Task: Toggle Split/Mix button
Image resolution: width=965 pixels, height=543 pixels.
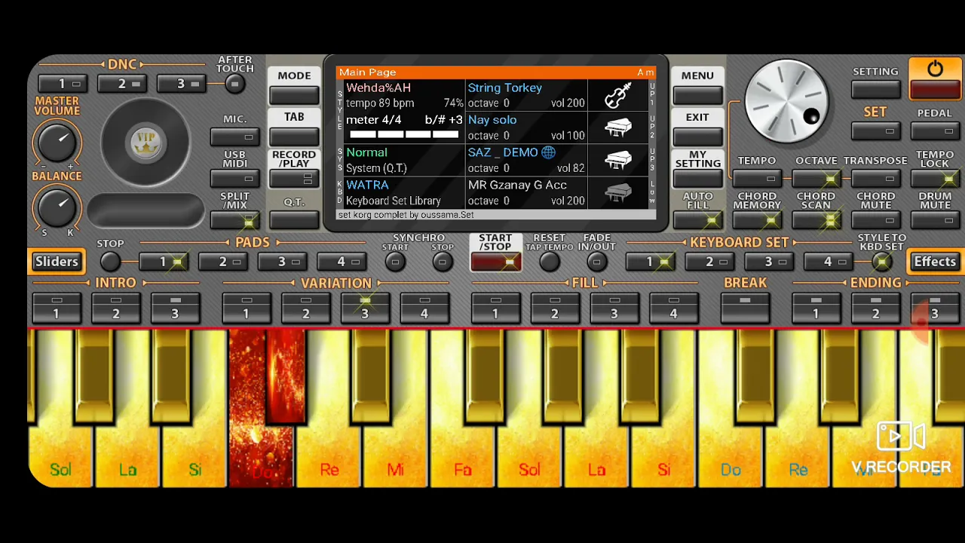Action: [234, 220]
